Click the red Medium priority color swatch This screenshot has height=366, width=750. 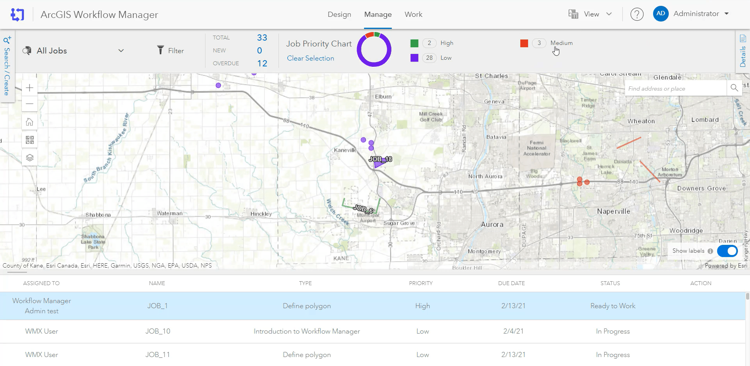pos(524,43)
